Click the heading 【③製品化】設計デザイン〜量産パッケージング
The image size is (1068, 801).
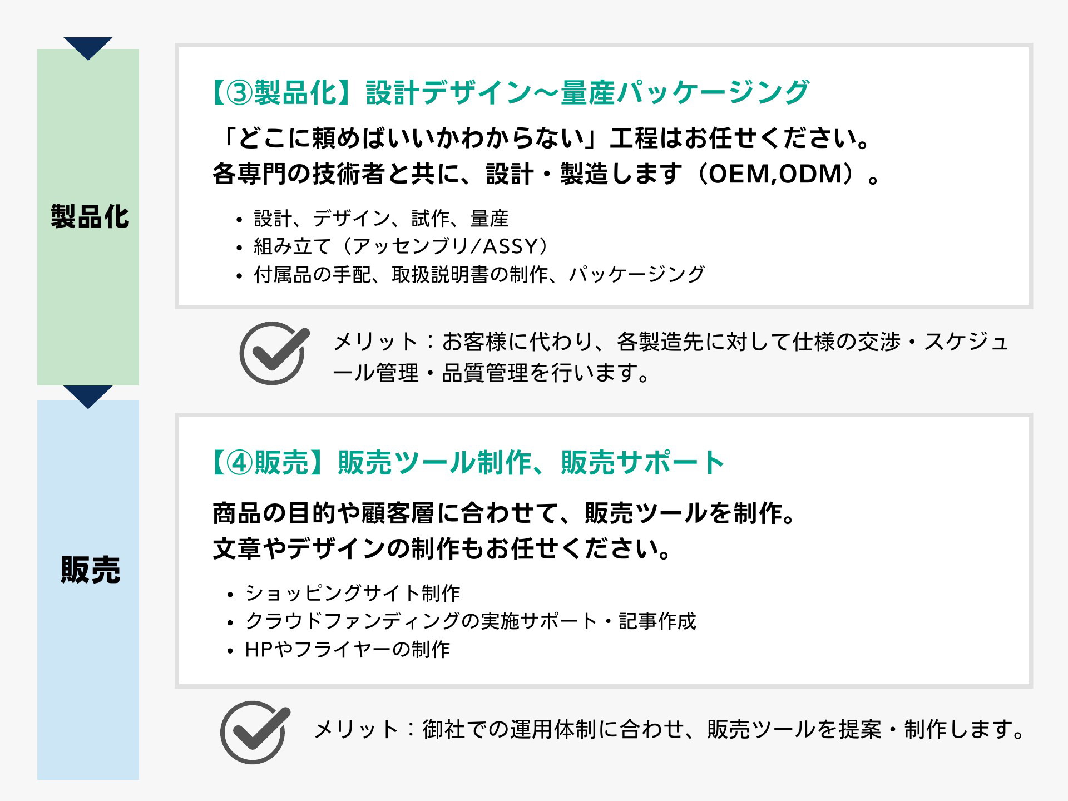point(509,92)
